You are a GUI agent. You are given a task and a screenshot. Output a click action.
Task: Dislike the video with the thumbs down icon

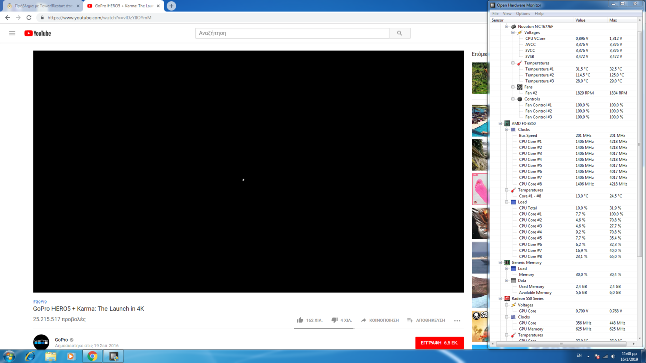pos(334,320)
